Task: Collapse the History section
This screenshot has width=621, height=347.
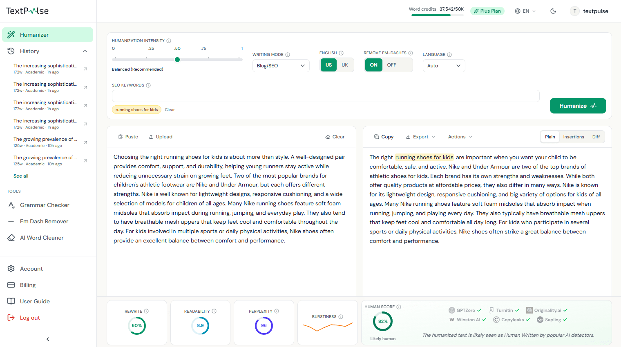Action: 85,51
